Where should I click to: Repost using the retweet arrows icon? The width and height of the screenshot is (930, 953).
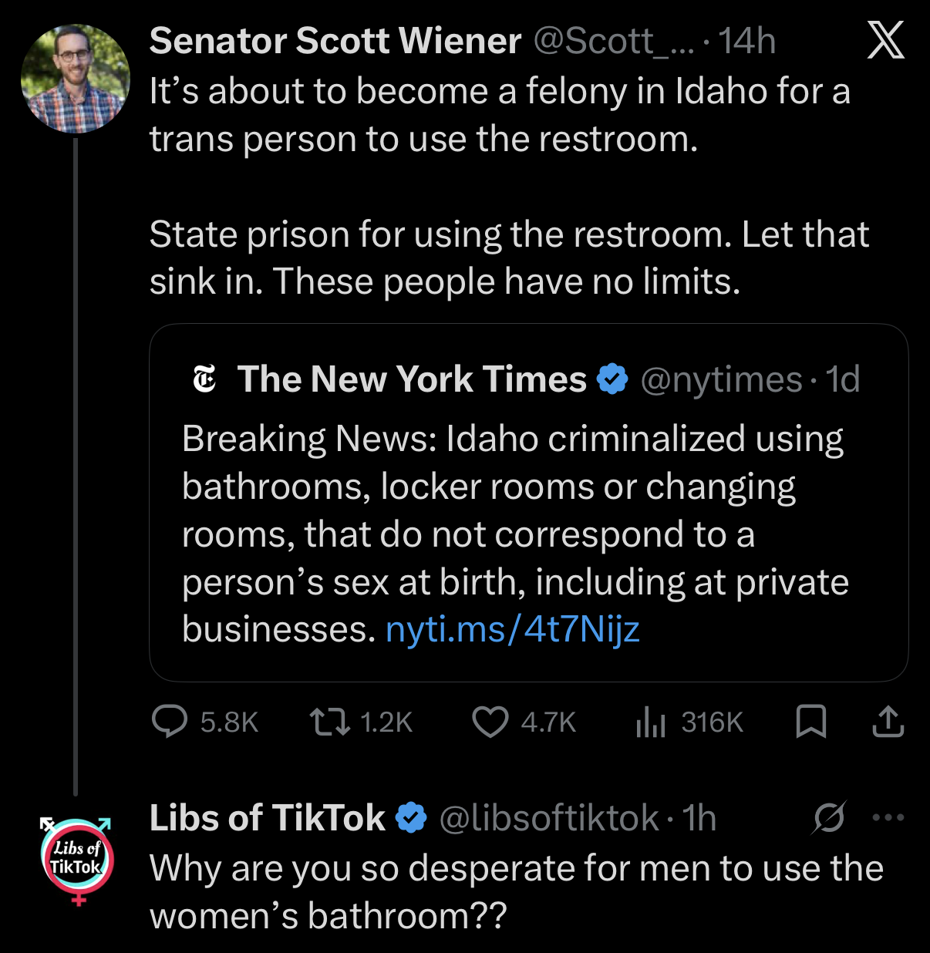pyautogui.click(x=329, y=722)
